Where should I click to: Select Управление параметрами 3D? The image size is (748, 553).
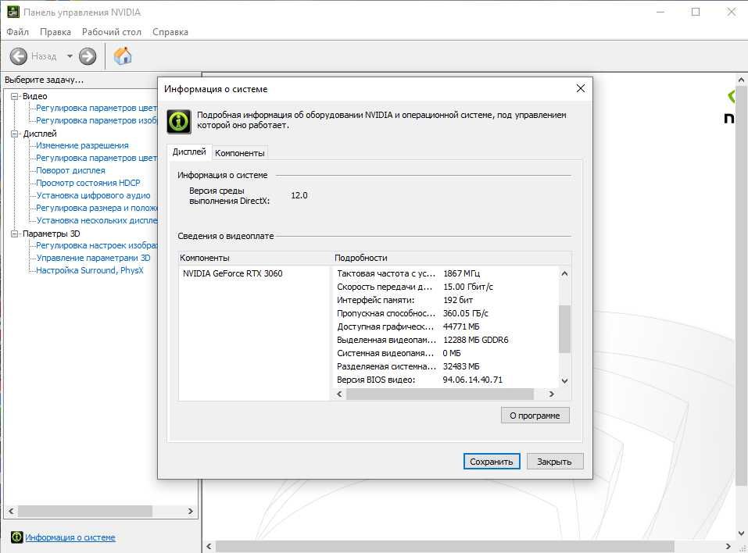[x=93, y=258]
